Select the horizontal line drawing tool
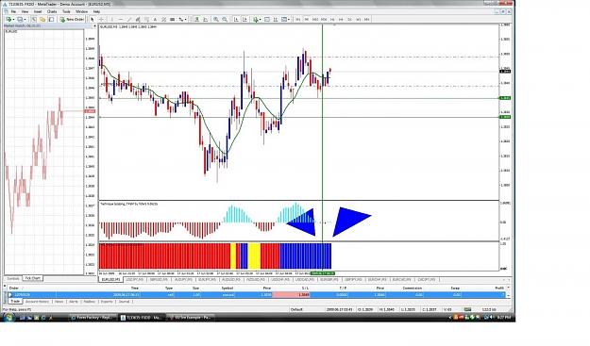590x346 pixels. [121, 19]
